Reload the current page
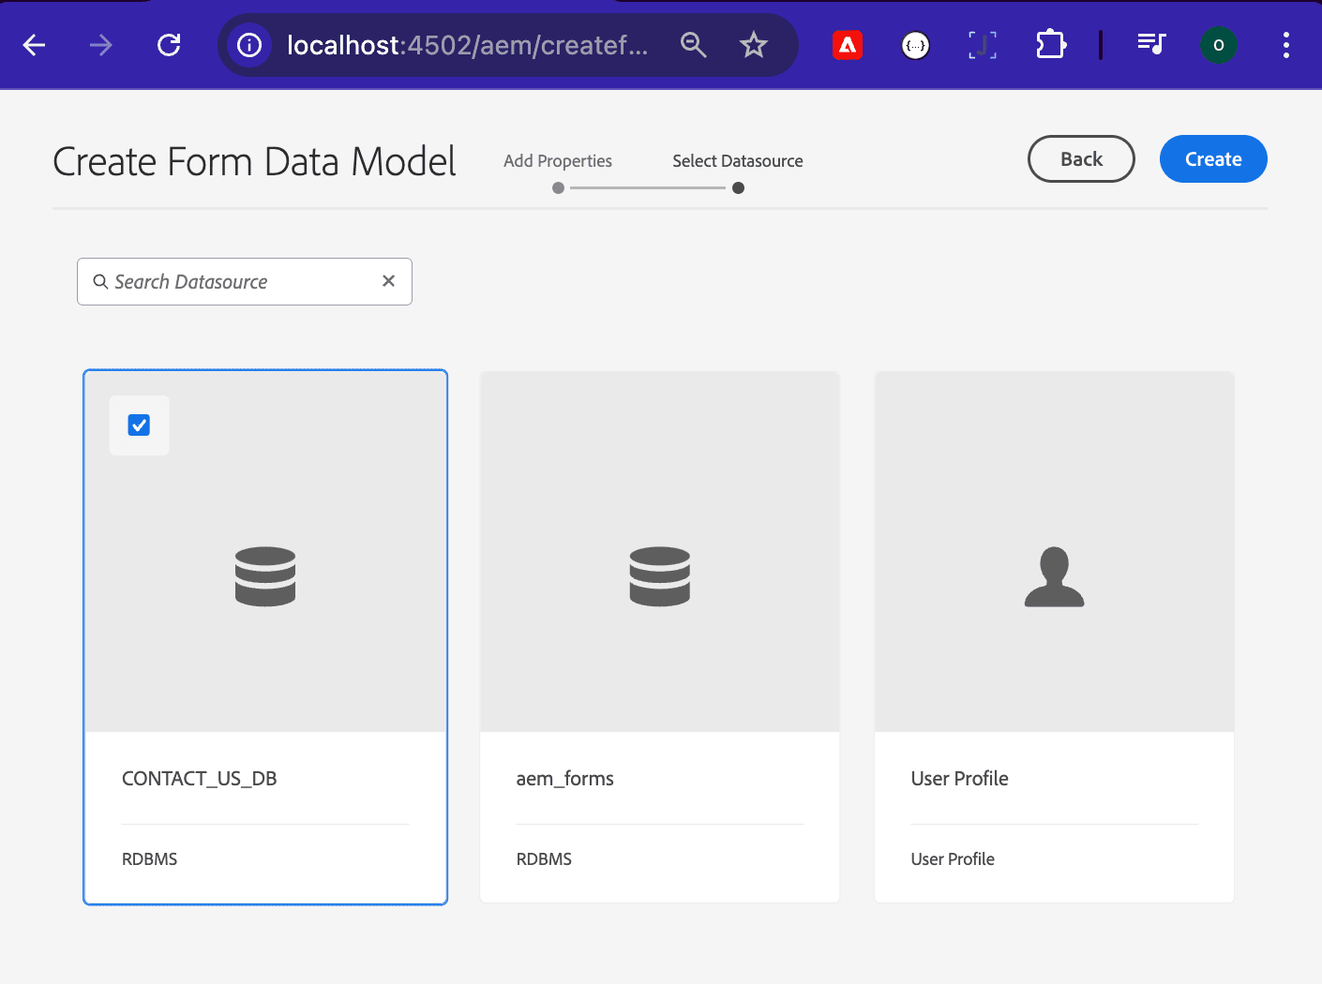The height and width of the screenshot is (984, 1322). 169,45
